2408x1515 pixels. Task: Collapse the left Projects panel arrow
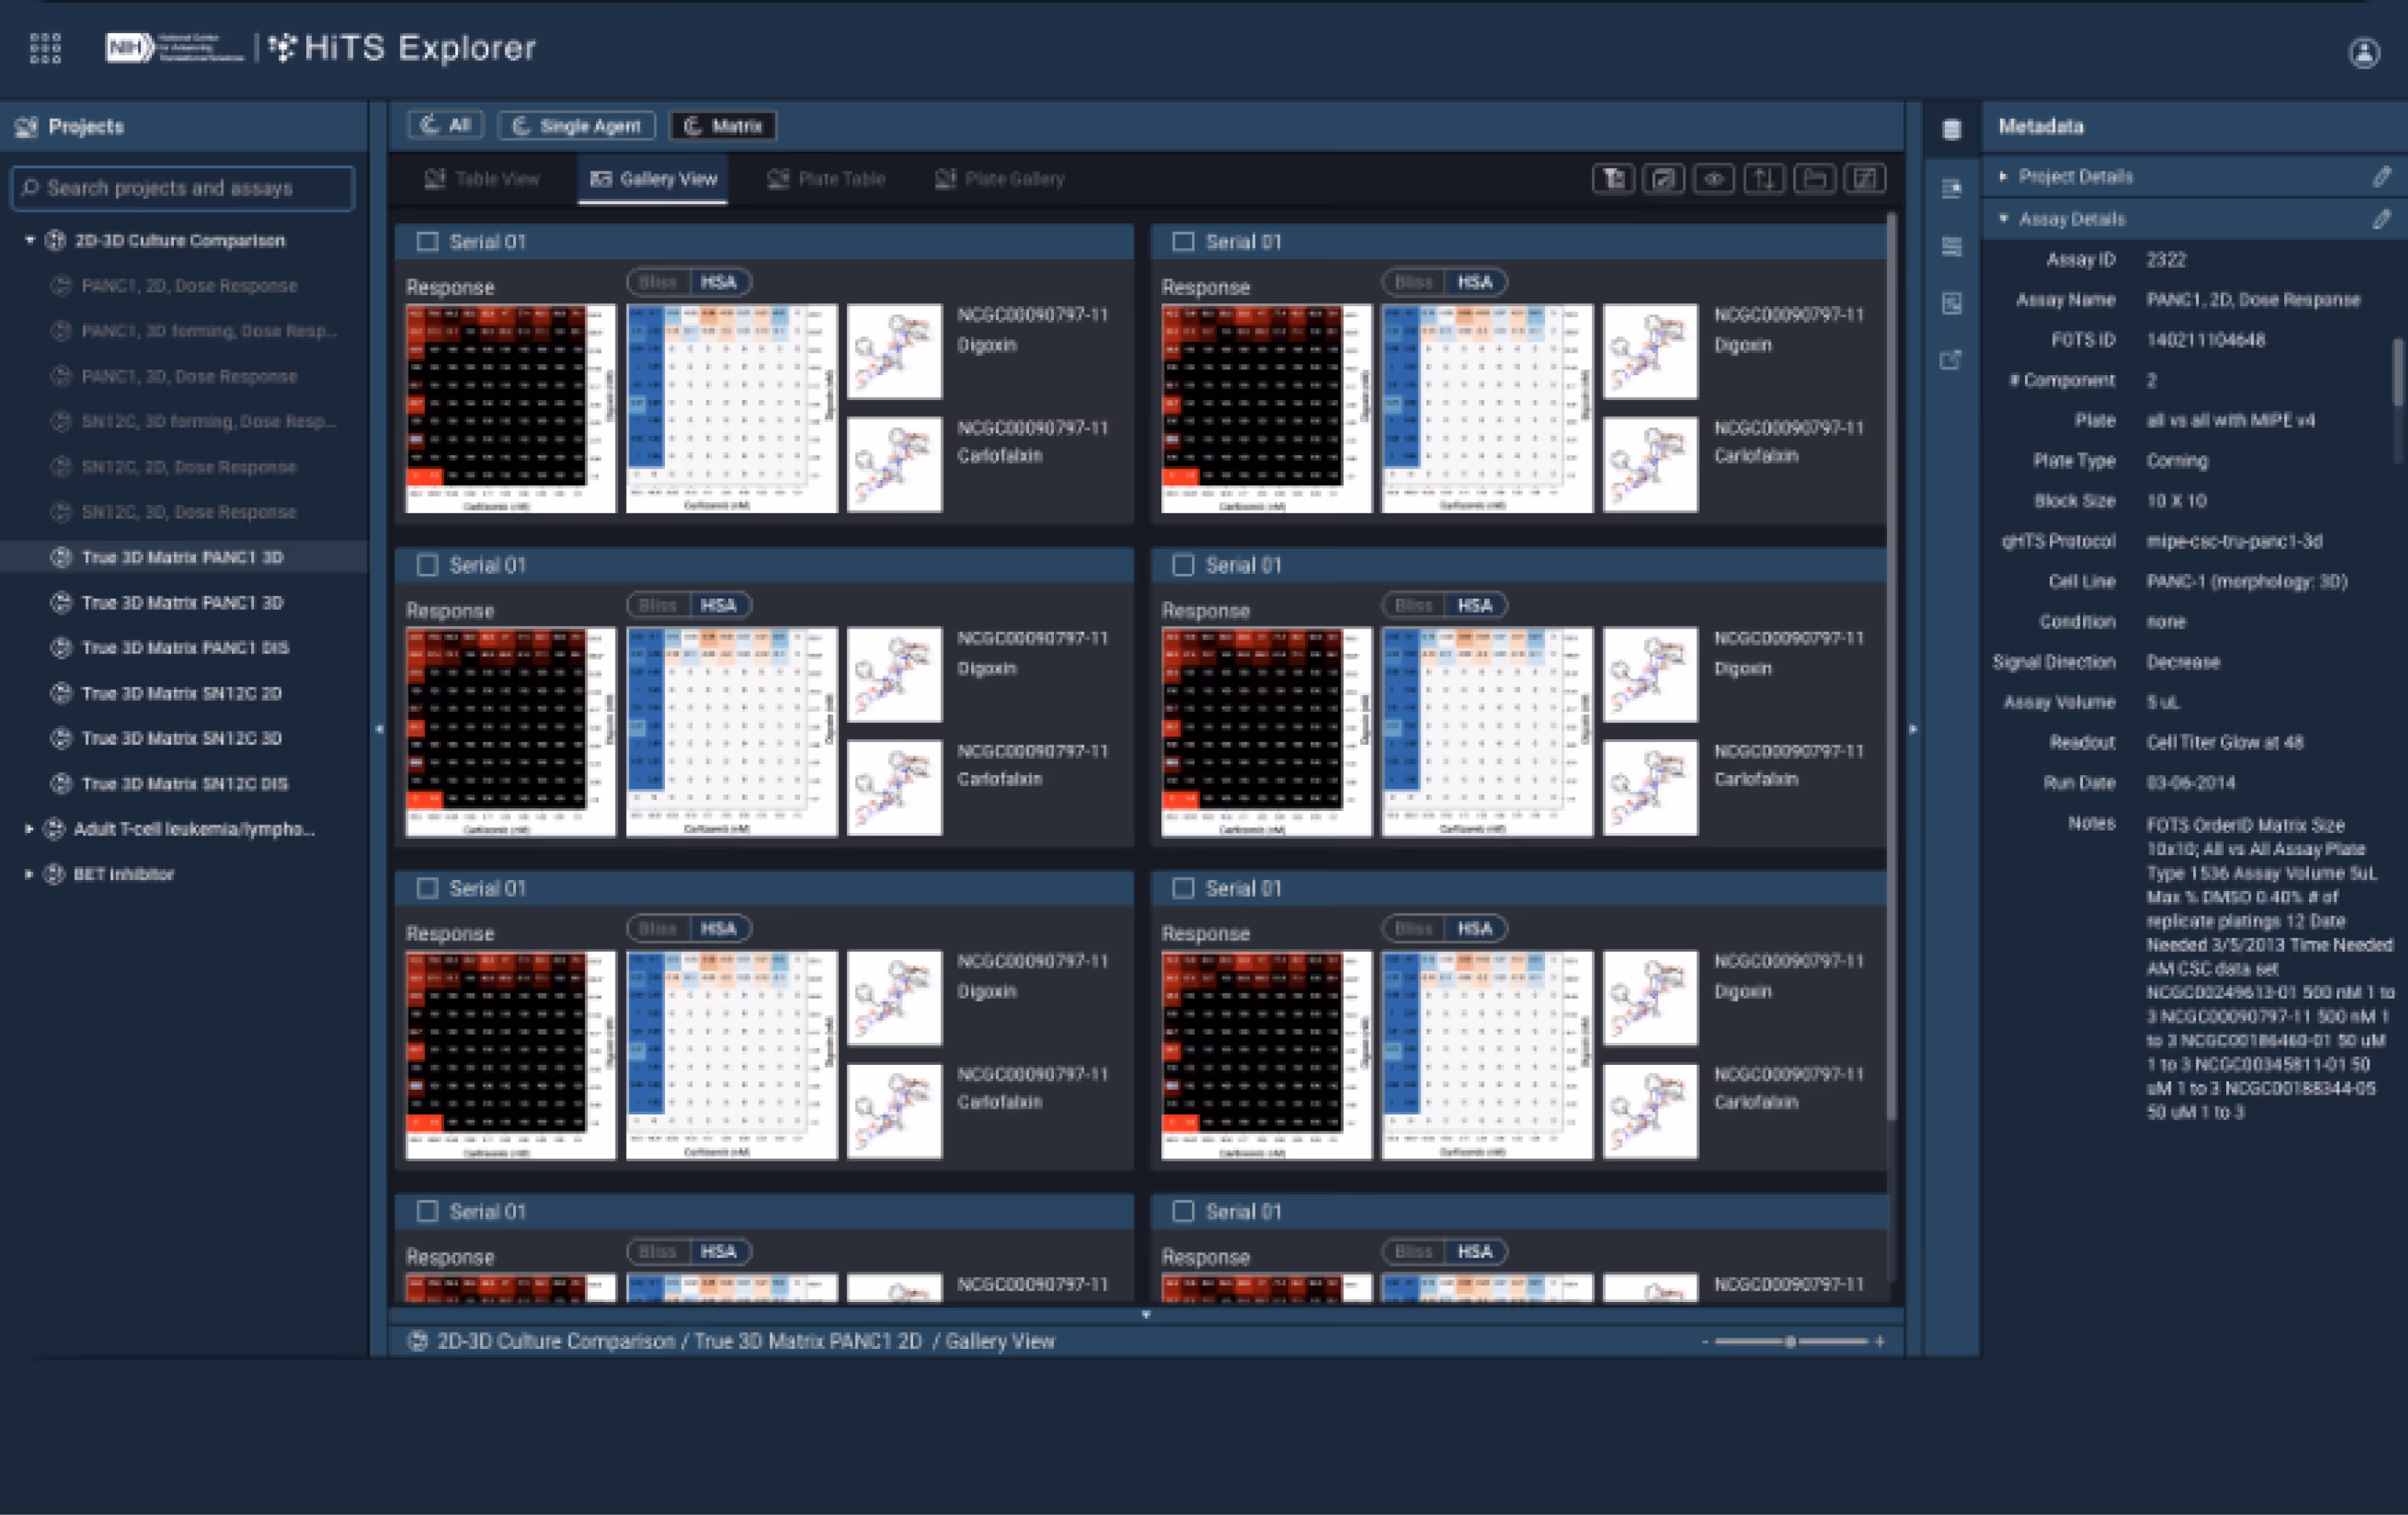pos(379,729)
